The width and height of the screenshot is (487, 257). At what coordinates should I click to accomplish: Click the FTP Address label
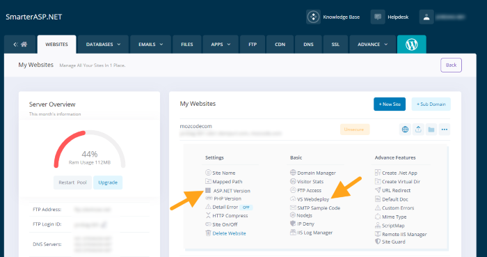pos(47,210)
